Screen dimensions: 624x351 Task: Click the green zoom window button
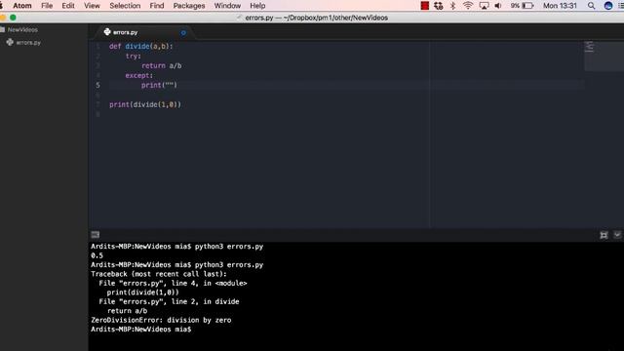13,18
